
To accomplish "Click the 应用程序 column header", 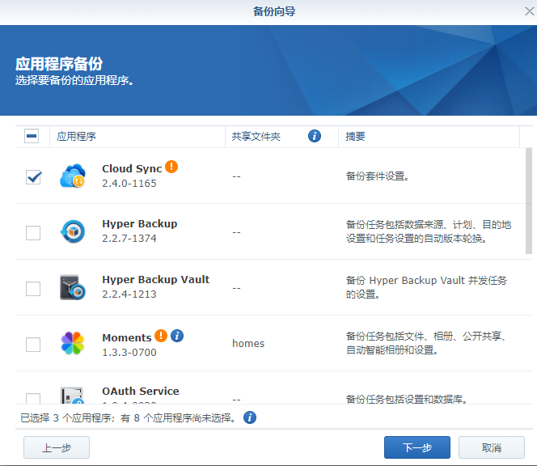I will (x=137, y=137).
